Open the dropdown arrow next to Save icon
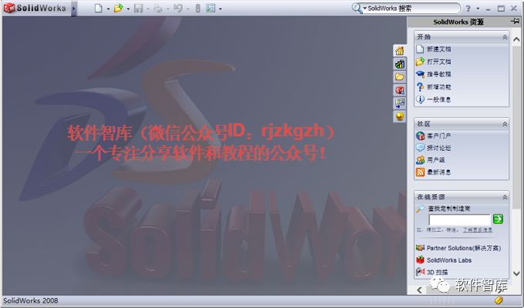This screenshot has height=308, width=524. point(148,9)
